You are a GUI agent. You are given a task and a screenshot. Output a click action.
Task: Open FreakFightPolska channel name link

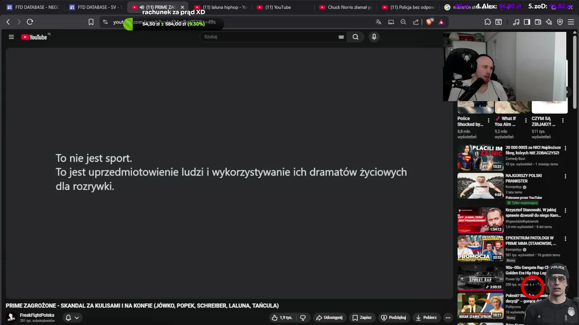tap(37, 315)
